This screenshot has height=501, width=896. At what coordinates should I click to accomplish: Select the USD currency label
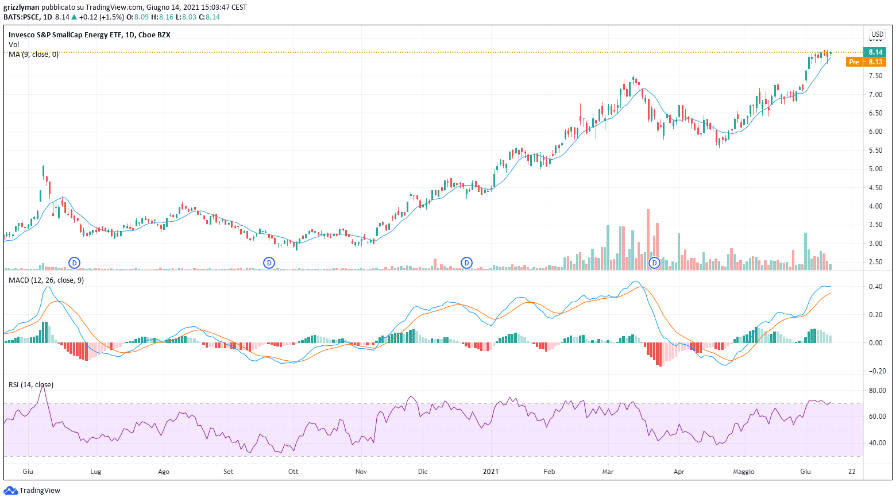(x=878, y=34)
